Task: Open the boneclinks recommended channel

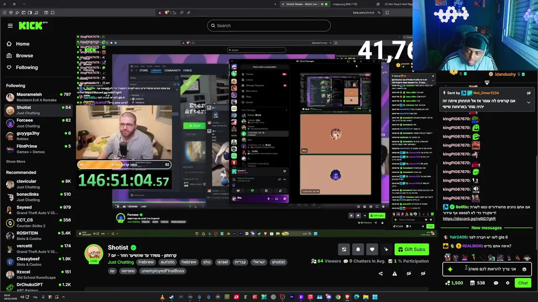Action: point(39,197)
